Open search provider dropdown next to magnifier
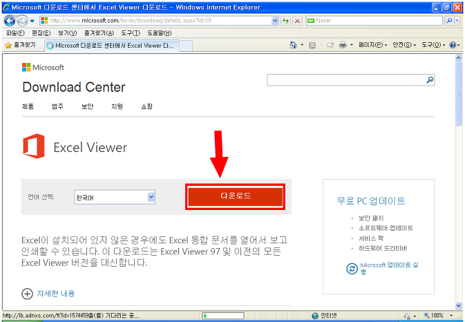This screenshot has height=322, width=465. (457, 21)
